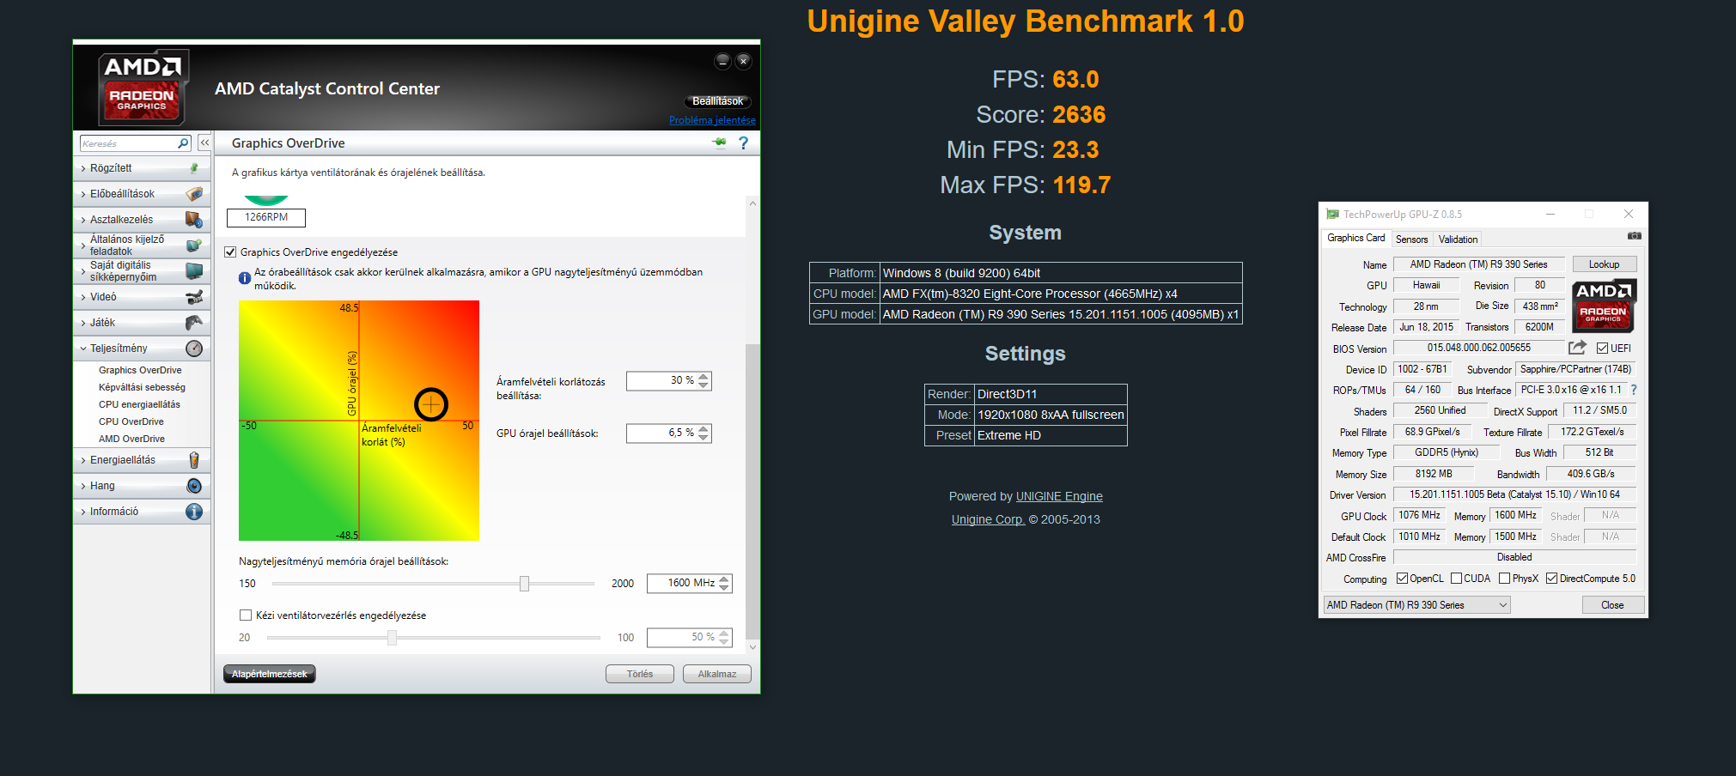1736x776 pixels.
Task: Open the UNIGINE Engine link
Action: pos(1059,496)
